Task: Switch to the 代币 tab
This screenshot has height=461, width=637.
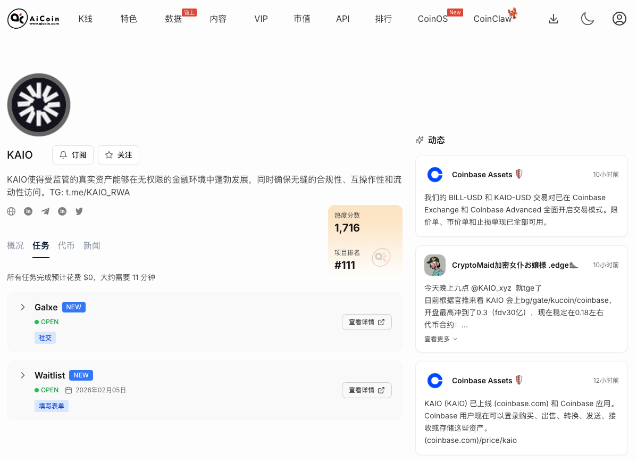Action: (x=66, y=245)
